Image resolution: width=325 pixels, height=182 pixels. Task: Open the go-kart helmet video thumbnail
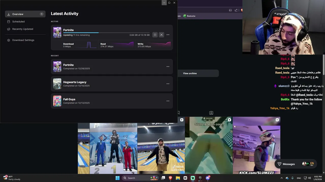(x=256, y=145)
